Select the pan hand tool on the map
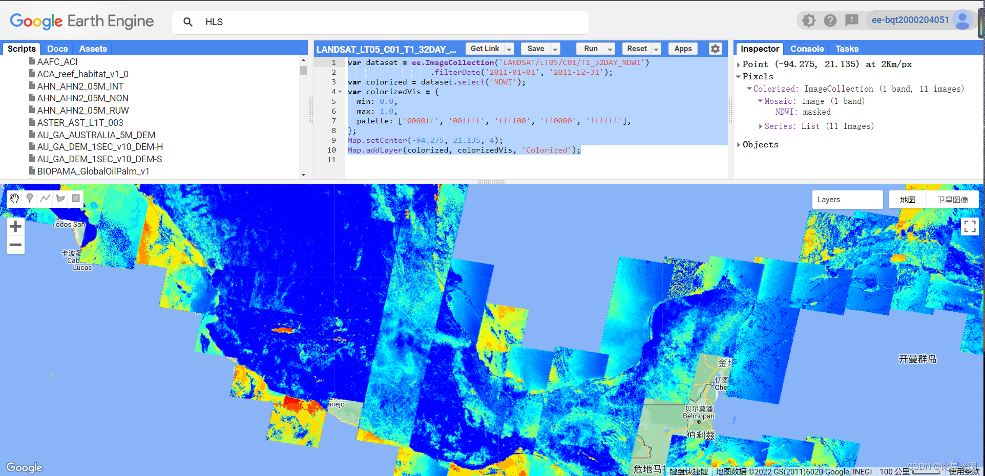Viewport: 985px width, 476px height. coord(14,199)
